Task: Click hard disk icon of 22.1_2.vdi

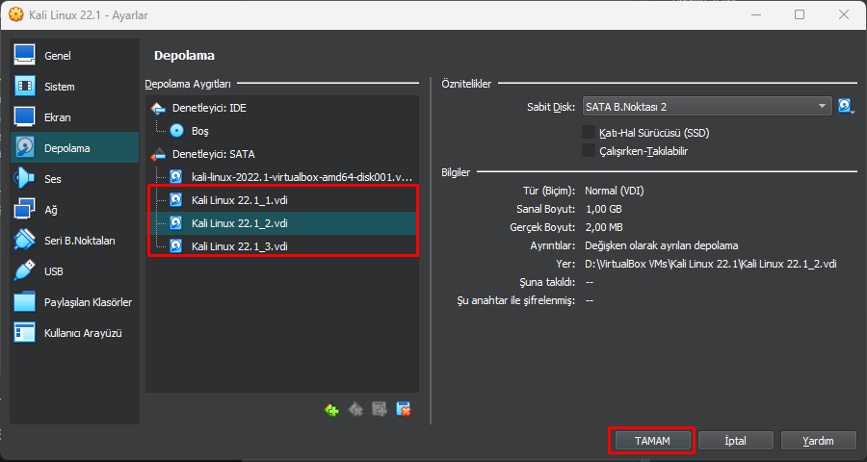Action: click(176, 223)
